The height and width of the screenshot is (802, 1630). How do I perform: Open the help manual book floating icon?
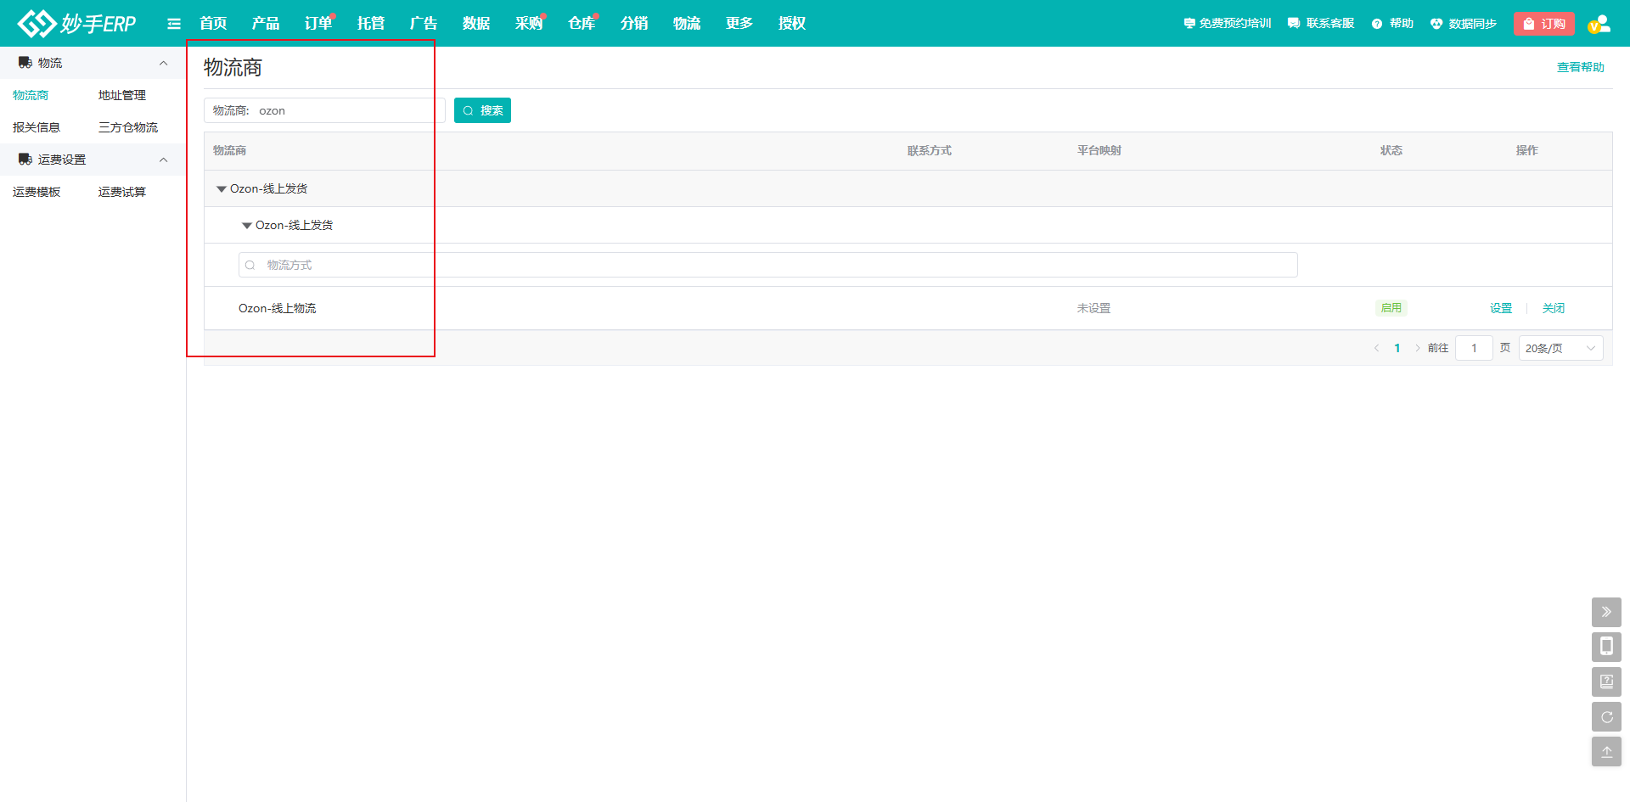pos(1606,681)
